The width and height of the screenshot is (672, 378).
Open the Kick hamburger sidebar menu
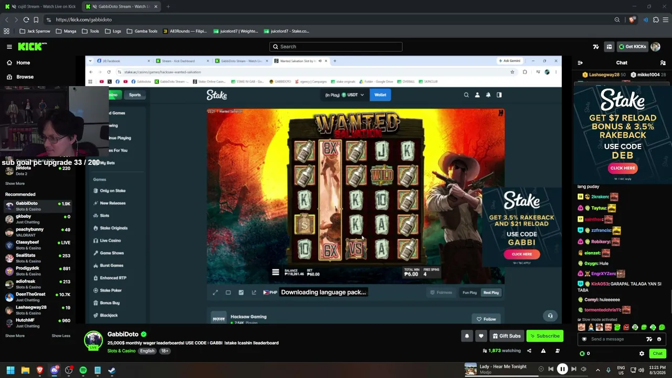[x=9, y=47]
